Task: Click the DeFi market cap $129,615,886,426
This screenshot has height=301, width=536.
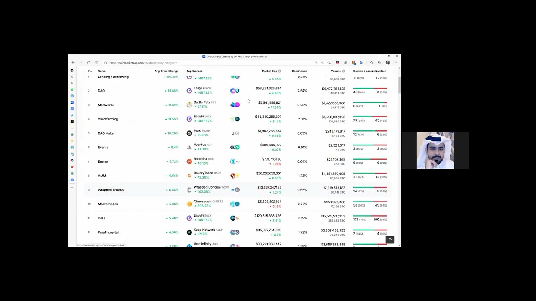Action: click(x=268, y=216)
